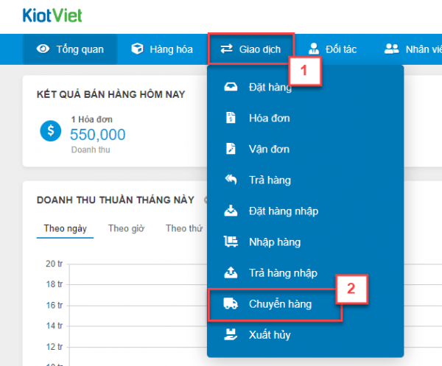442x366 pixels.
Task: Click the Nhập hàng trolley icon
Action: (x=231, y=242)
